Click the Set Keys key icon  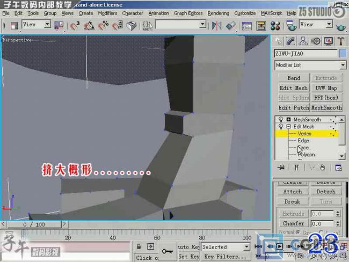click(x=167, y=251)
